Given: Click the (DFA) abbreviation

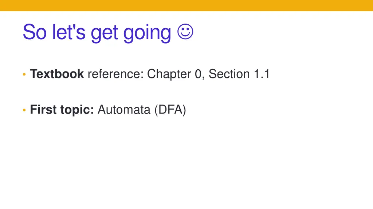Looking at the screenshot, I should (x=170, y=110).
